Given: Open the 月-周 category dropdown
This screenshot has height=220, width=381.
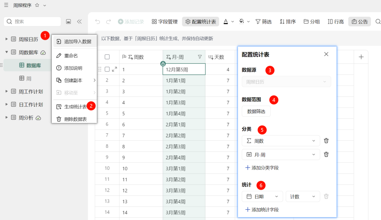Looking at the screenshot, I should point(281,154).
